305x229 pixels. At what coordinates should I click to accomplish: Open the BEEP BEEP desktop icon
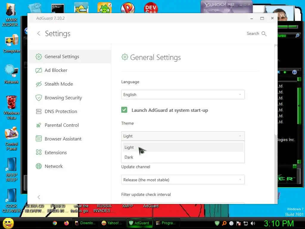[x=12, y=169]
